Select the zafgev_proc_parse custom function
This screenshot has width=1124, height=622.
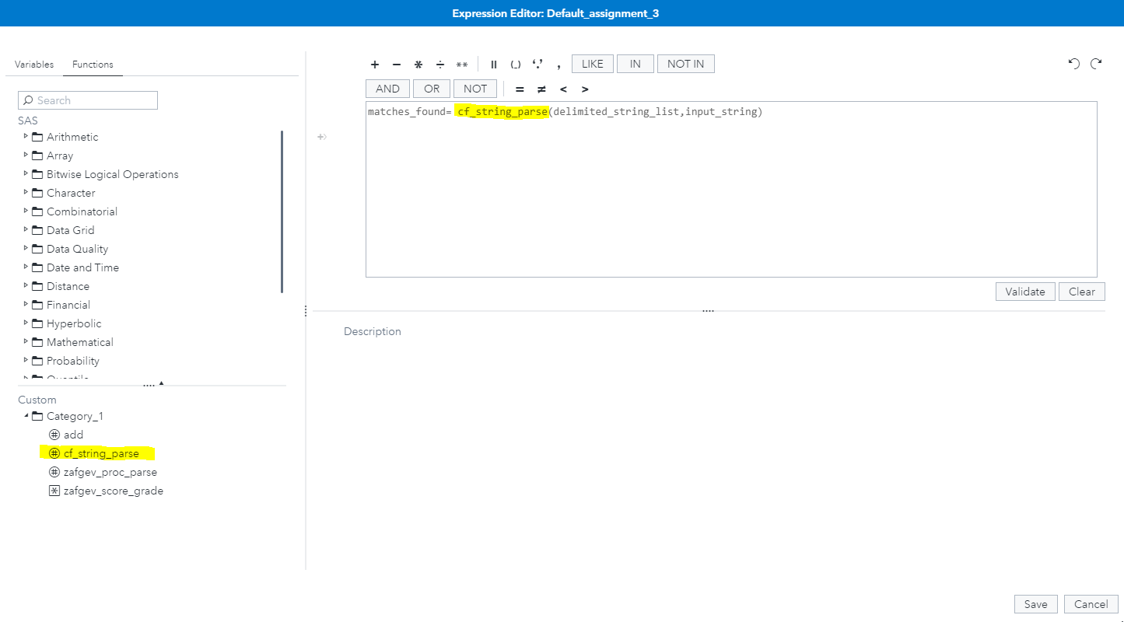coord(111,472)
